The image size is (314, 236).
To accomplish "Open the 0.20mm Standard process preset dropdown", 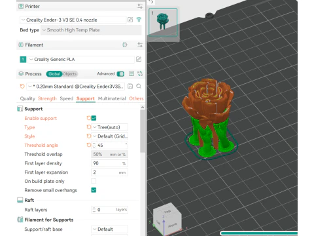I will tap(76, 87).
